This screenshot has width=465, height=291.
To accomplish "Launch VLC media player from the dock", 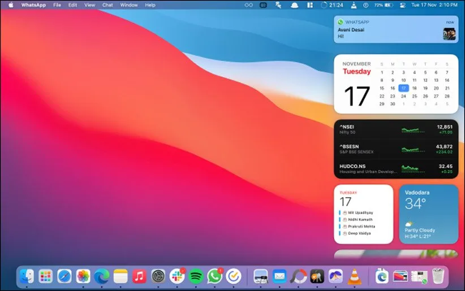I will pos(355,276).
